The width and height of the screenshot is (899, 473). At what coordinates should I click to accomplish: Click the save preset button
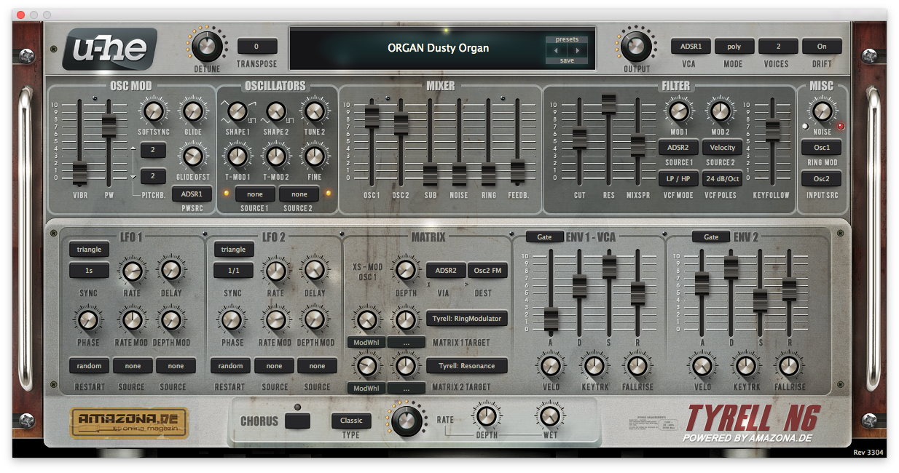(x=567, y=60)
